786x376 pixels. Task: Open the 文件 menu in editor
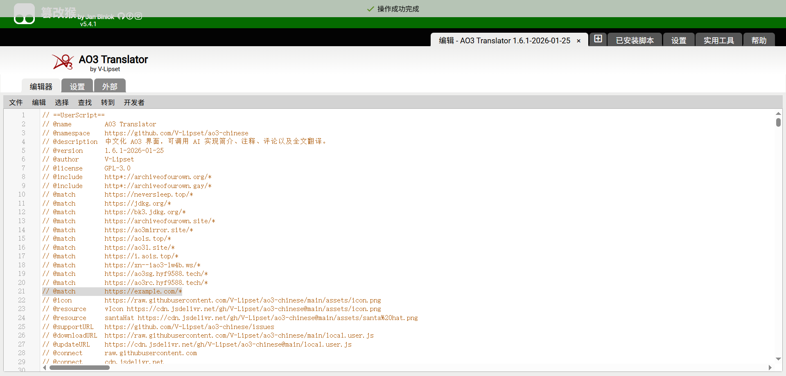click(16, 103)
